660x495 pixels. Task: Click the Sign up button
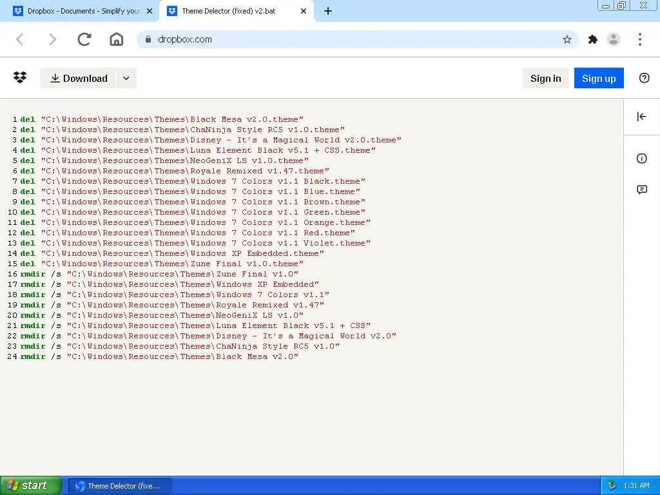599,78
